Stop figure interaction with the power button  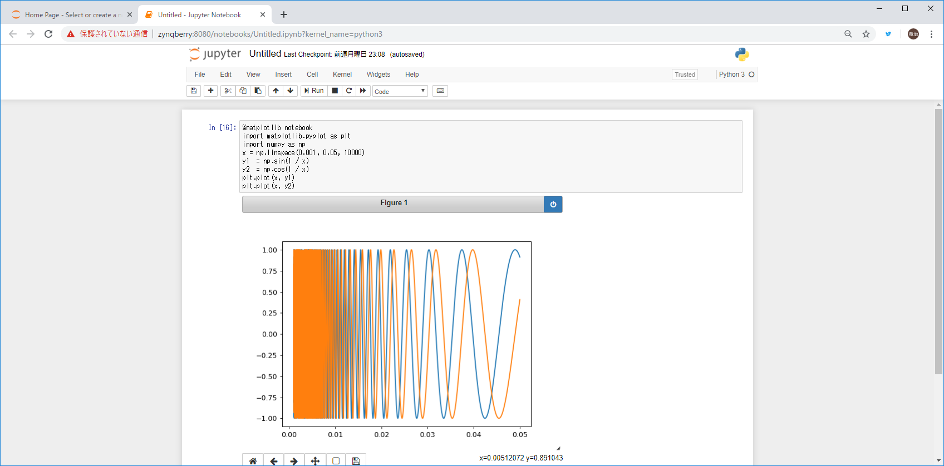[x=553, y=204]
